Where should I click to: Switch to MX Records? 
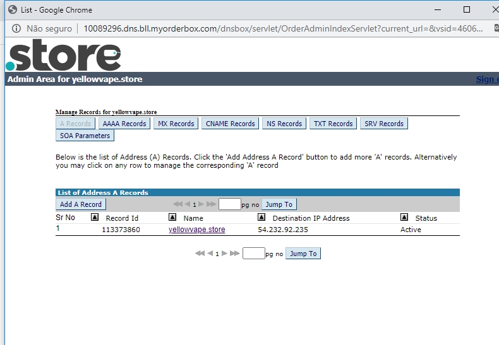point(176,124)
